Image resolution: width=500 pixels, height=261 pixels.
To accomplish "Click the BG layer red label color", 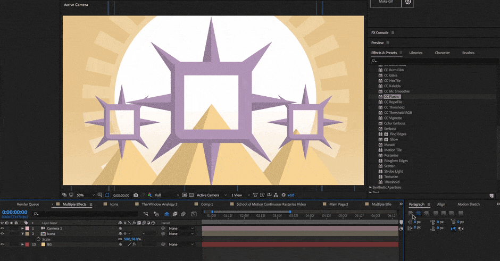I will click(x=28, y=245).
